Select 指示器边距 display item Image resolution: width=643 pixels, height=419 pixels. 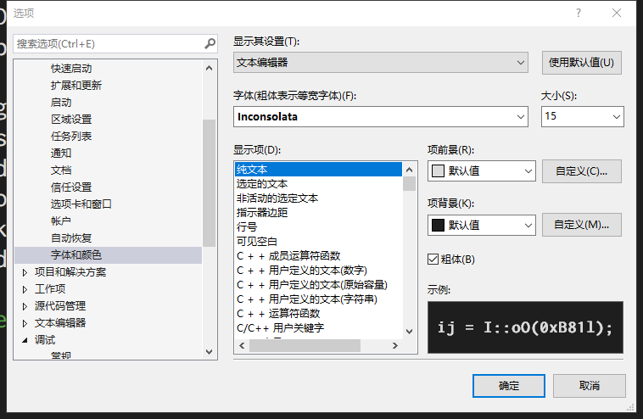point(318,213)
